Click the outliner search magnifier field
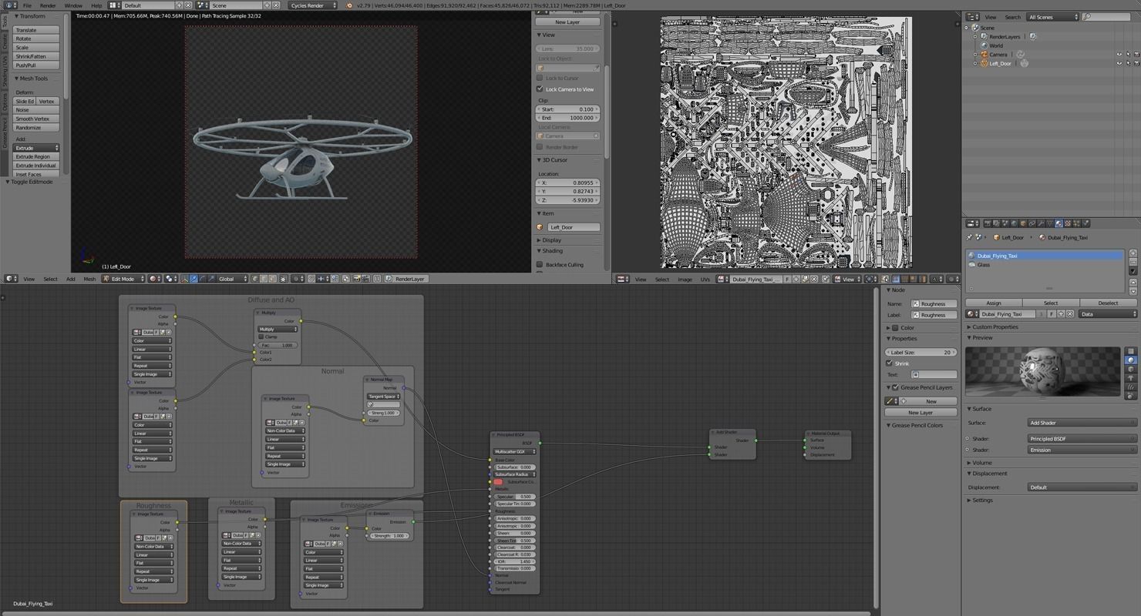This screenshot has height=616, width=1141. pos(1107,17)
